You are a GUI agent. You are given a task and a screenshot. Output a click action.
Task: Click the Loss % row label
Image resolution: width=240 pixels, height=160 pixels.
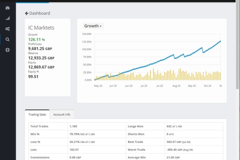(35, 142)
